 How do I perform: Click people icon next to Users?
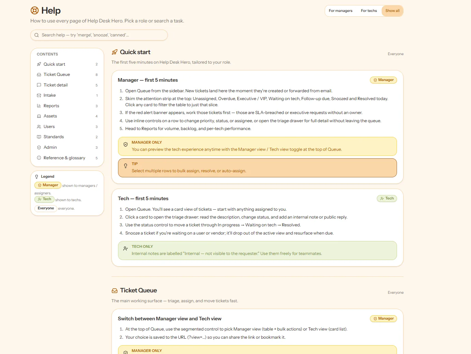pos(39,127)
